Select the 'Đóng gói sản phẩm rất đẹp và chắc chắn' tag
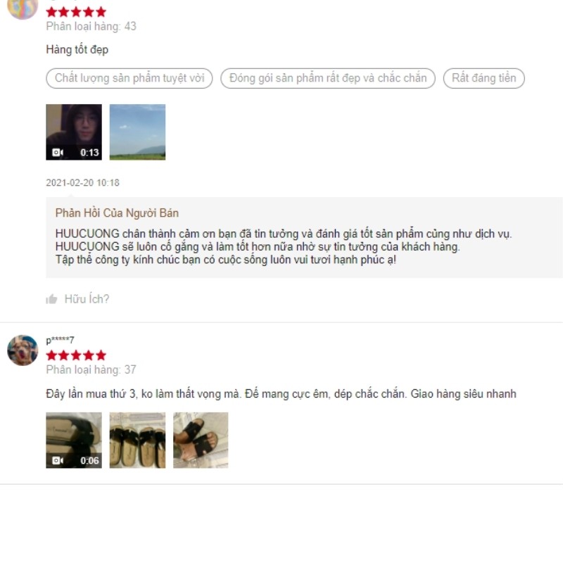563x563 pixels. point(328,78)
